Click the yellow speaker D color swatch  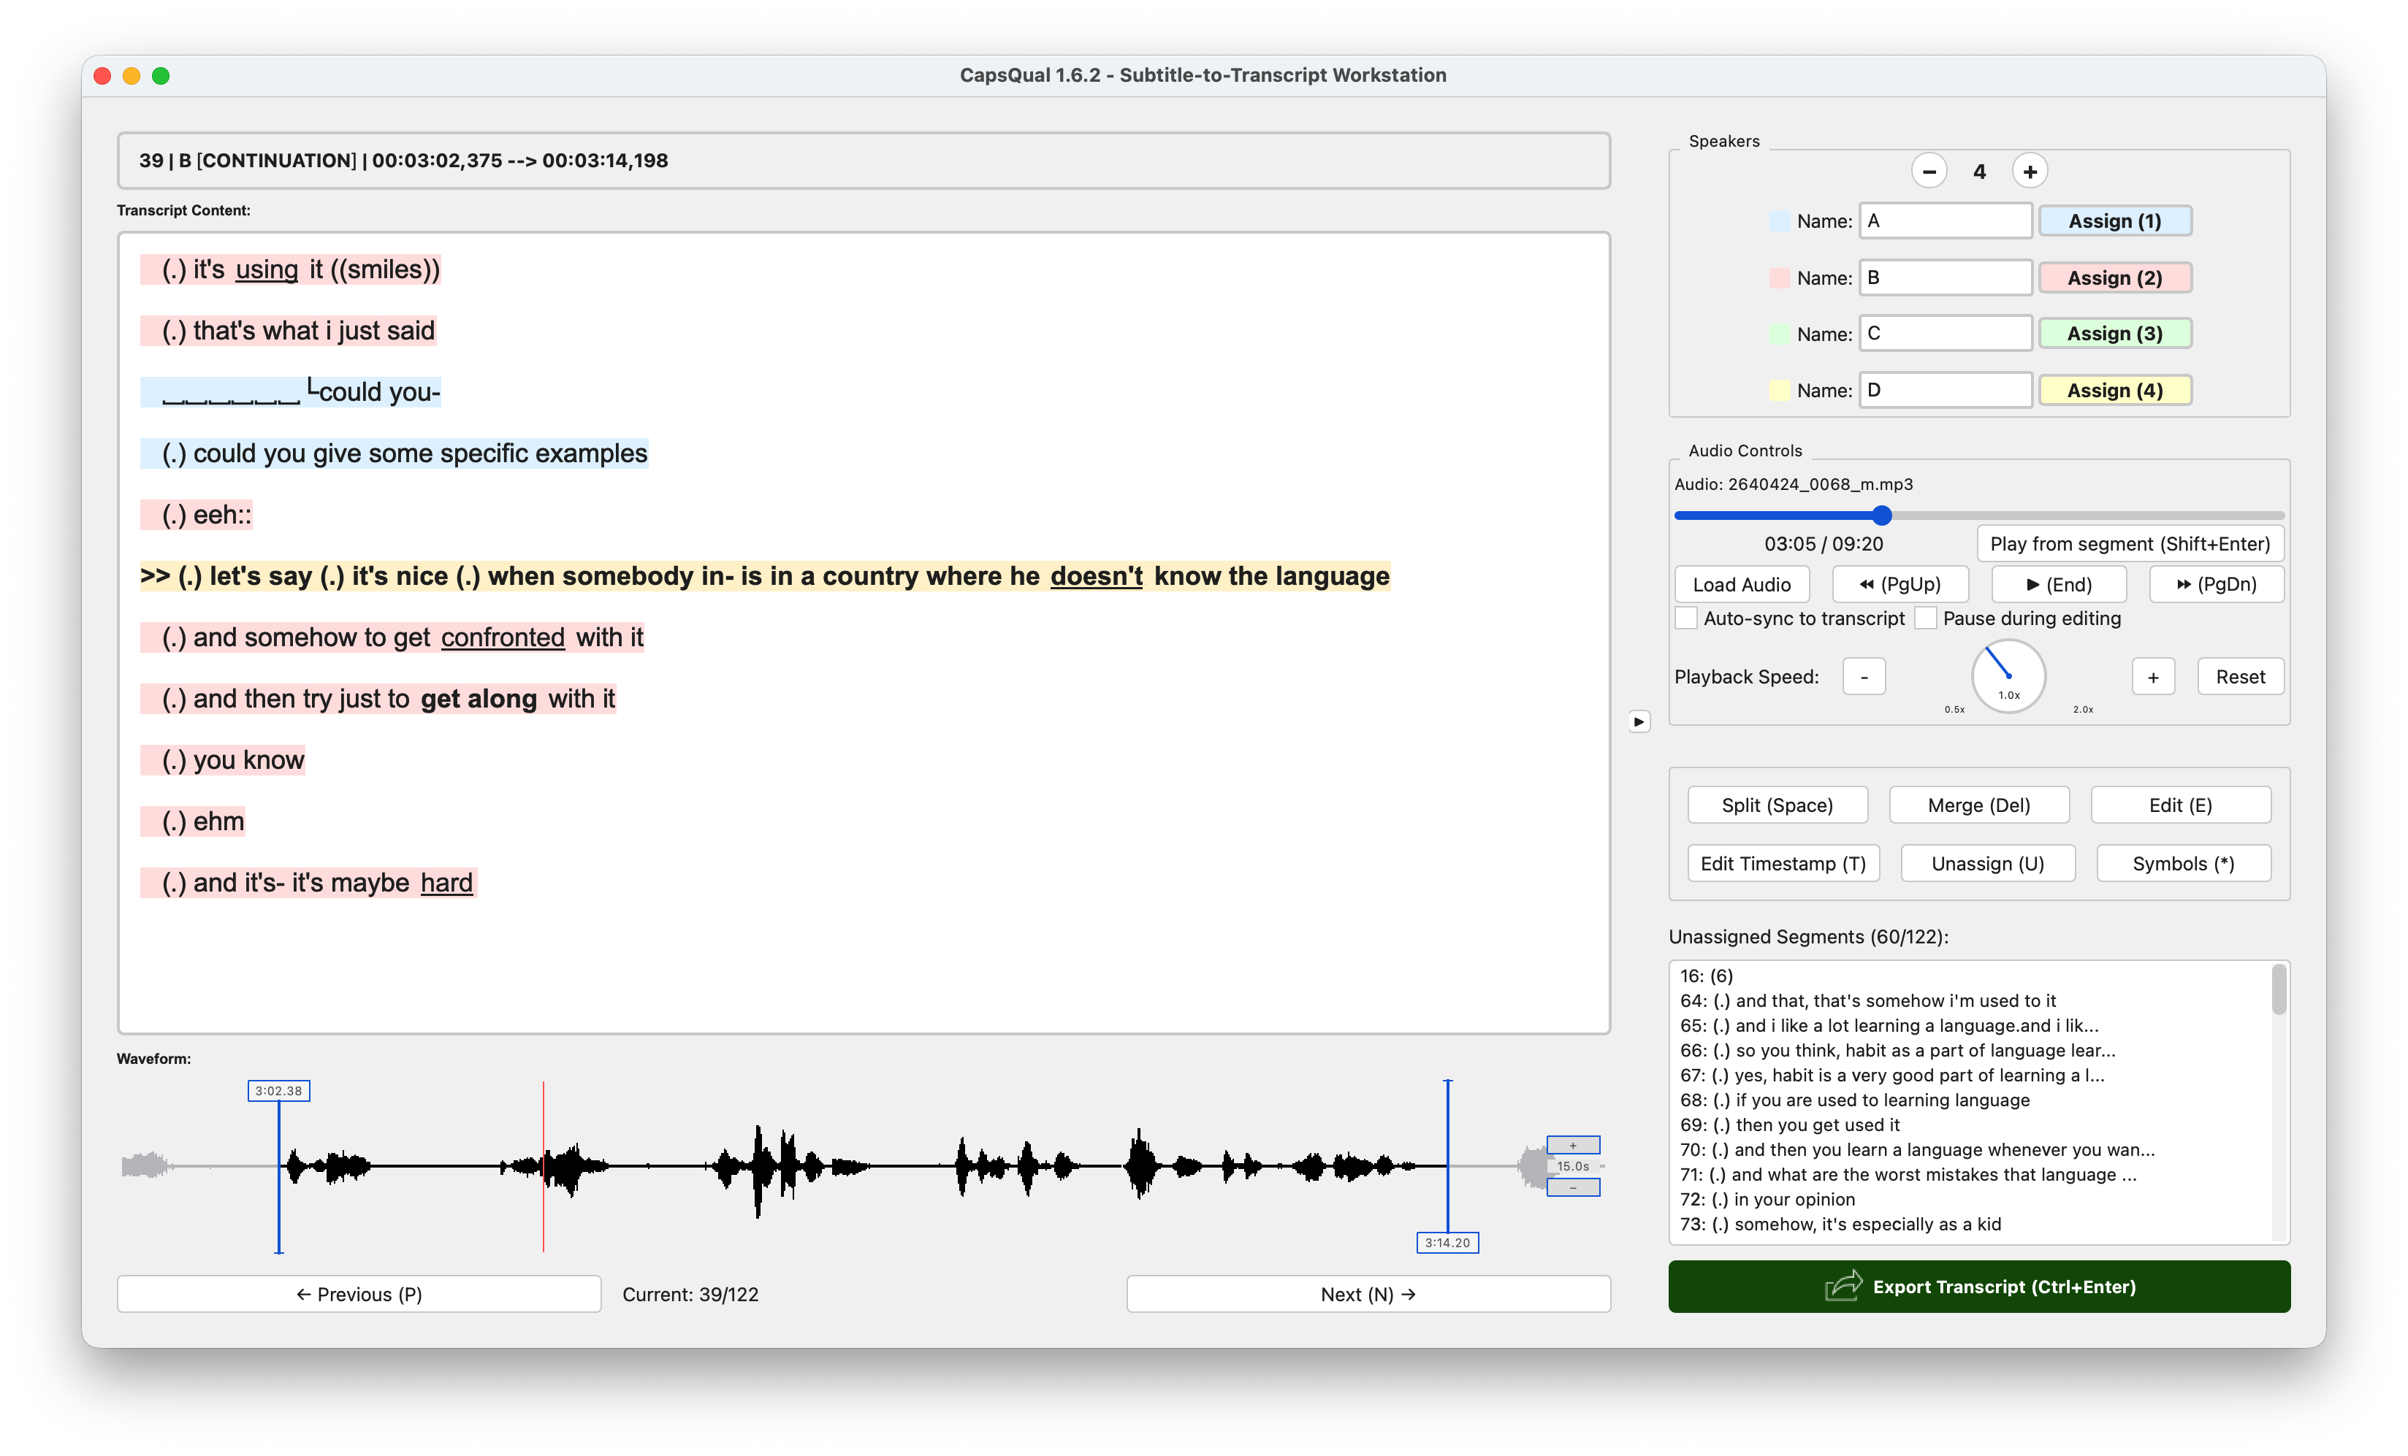(x=1779, y=390)
